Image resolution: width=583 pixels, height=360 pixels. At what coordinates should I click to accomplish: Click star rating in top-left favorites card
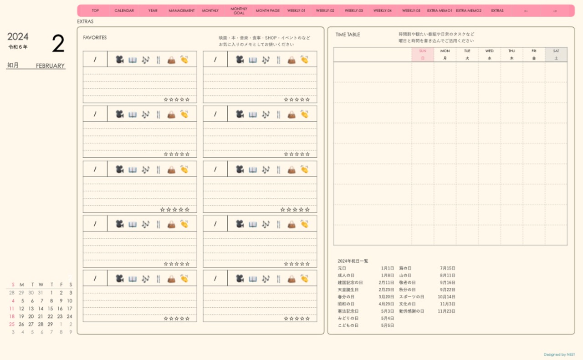pyautogui.click(x=176, y=99)
